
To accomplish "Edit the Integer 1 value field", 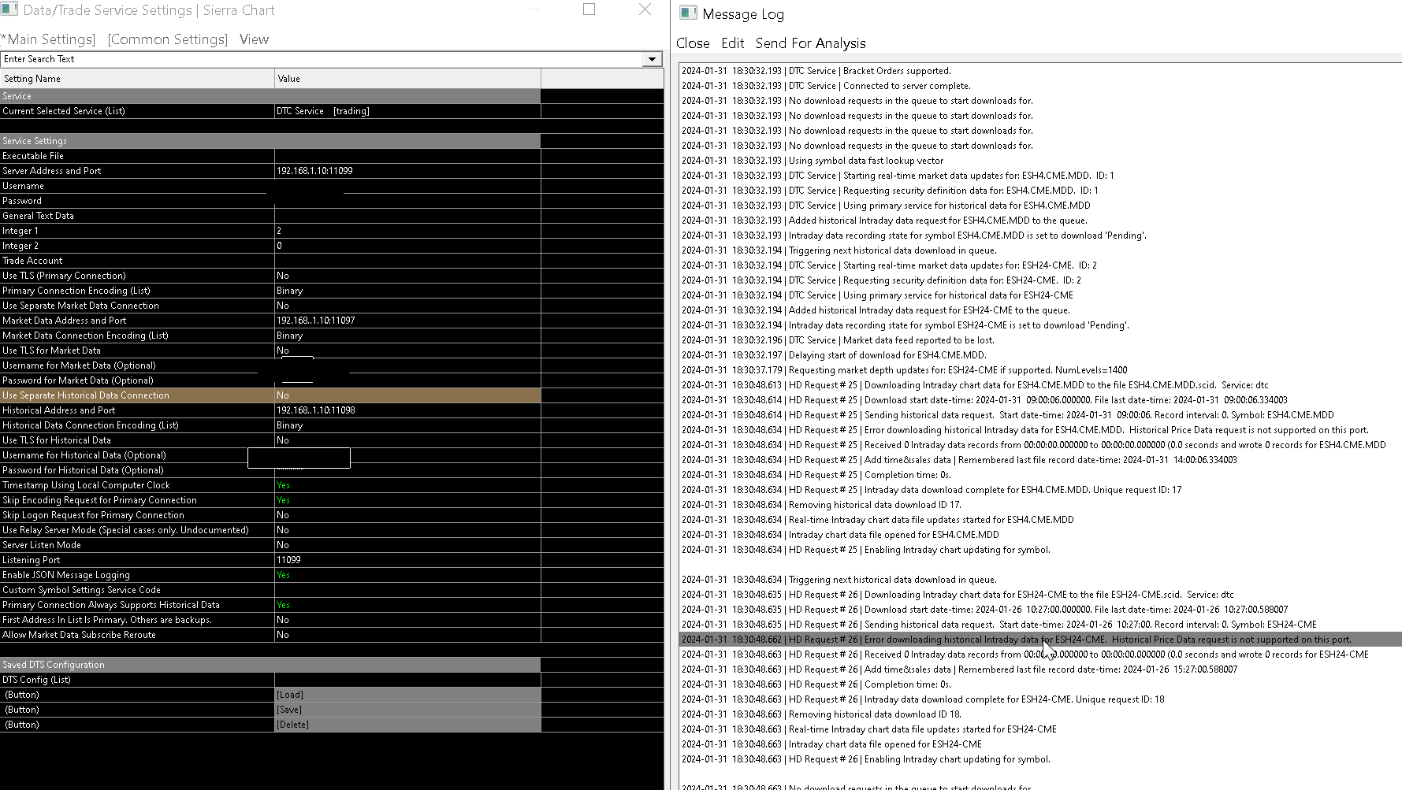I will click(x=407, y=231).
